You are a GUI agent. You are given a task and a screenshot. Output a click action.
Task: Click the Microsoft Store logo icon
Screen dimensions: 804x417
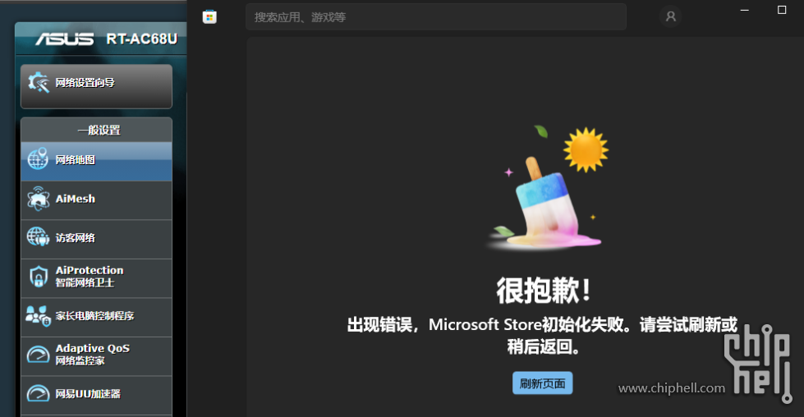pos(209,16)
